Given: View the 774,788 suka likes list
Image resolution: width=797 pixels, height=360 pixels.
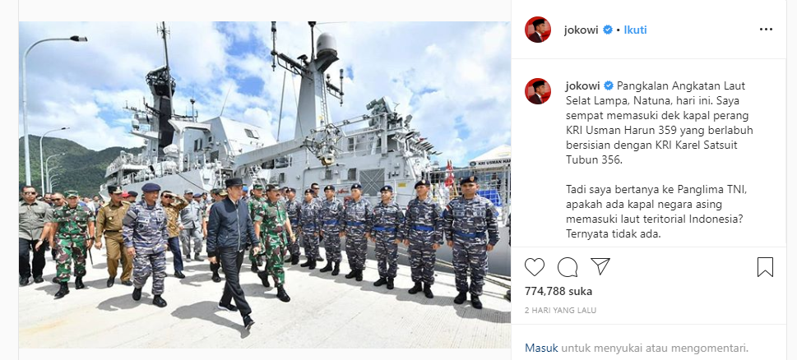Looking at the screenshot, I should pyautogui.click(x=558, y=292).
